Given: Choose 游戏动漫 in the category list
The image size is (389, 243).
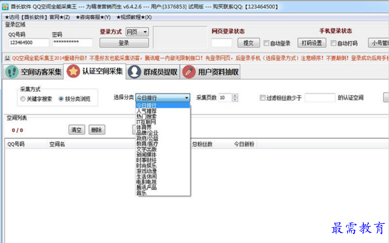Looking at the screenshot, I should pos(163,171).
